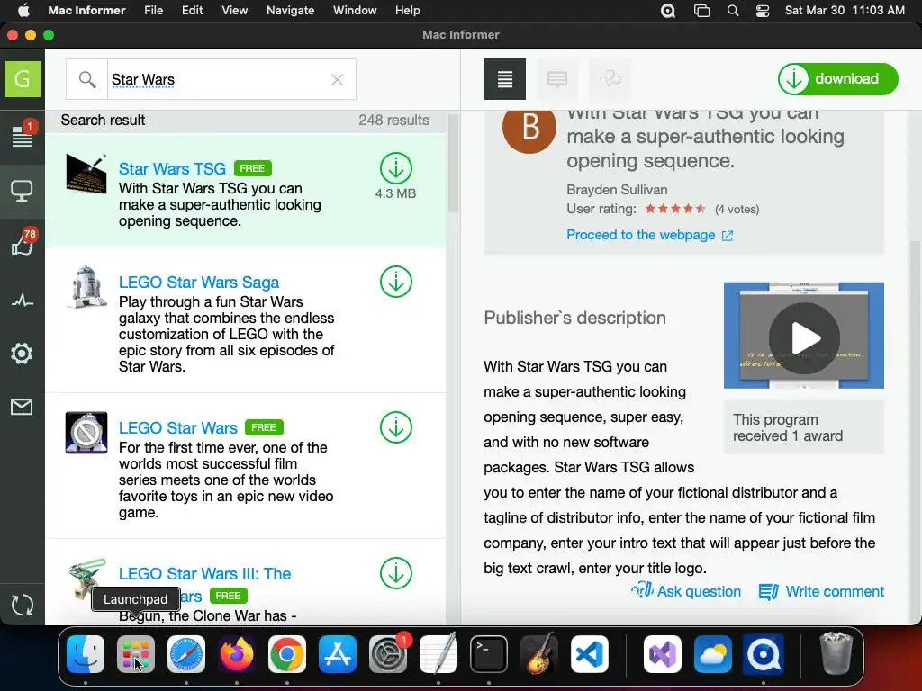
Task: Open the LEGO Star Wars Saga title link
Action: click(199, 282)
